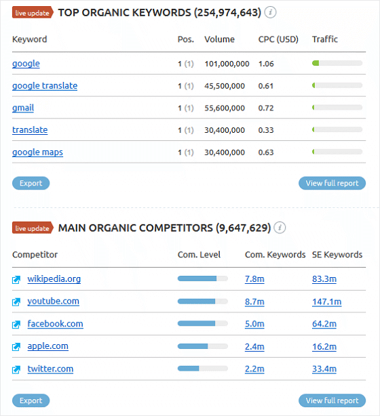Click info icon beside Main Organic Competitors
Image resolution: width=380 pixels, height=416 pixels.
[x=280, y=228]
